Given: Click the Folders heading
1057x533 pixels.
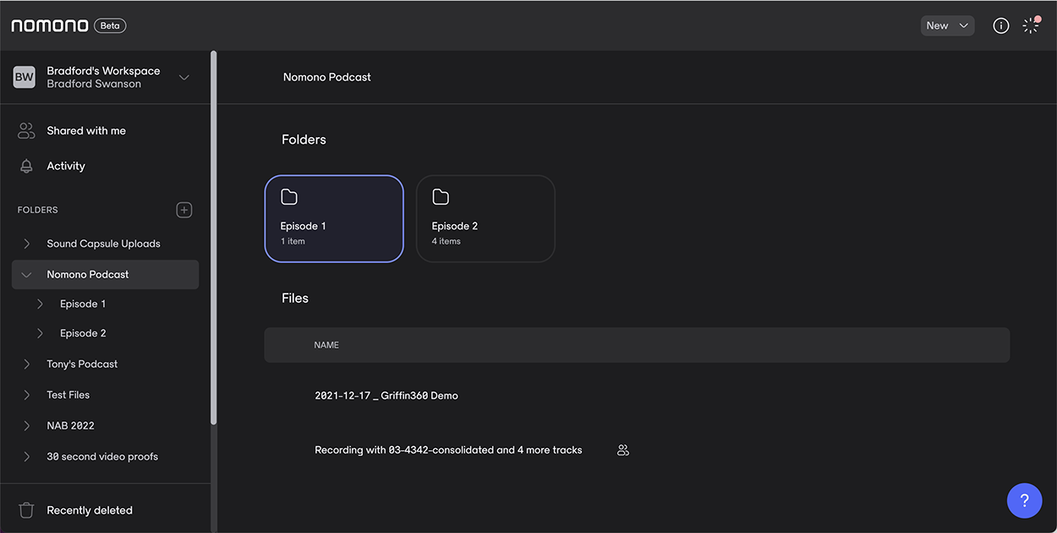Looking at the screenshot, I should (304, 140).
